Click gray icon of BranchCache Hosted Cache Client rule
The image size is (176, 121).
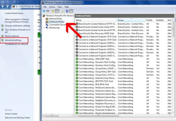77,27
